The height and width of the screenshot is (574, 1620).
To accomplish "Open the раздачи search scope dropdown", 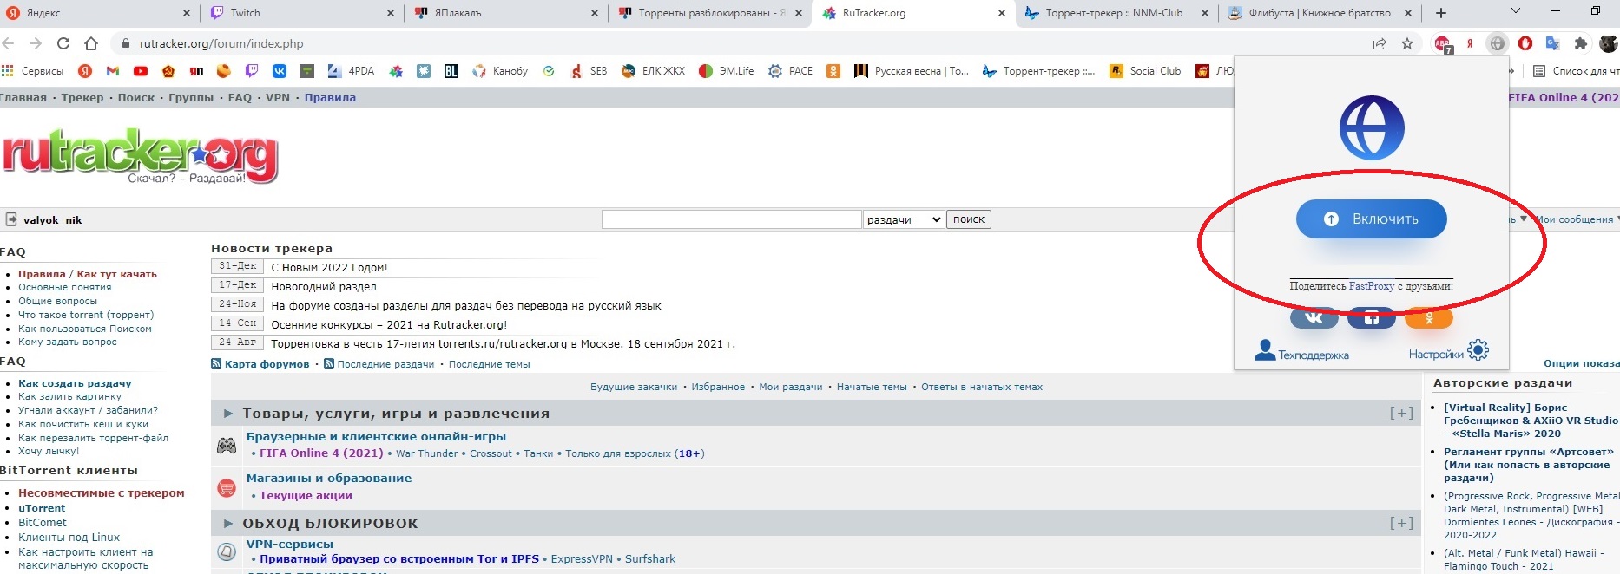I will pyautogui.click(x=904, y=219).
